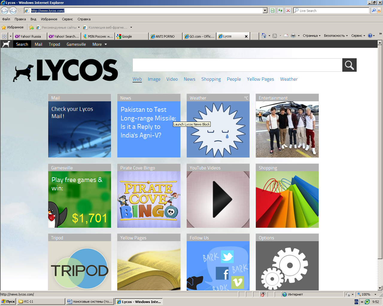Open the Безопасность dropdown menu
This screenshot has height=306, width=383.
pyautogui.click(x=336, y=36)
